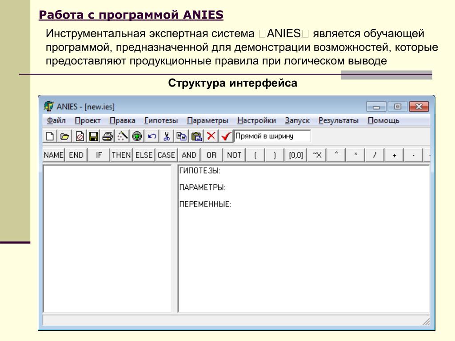The height and width of the screenshot is (341, 455).
Task: Click the slide title 'Работа с программой ANIES'
Action: click(131, 15)
